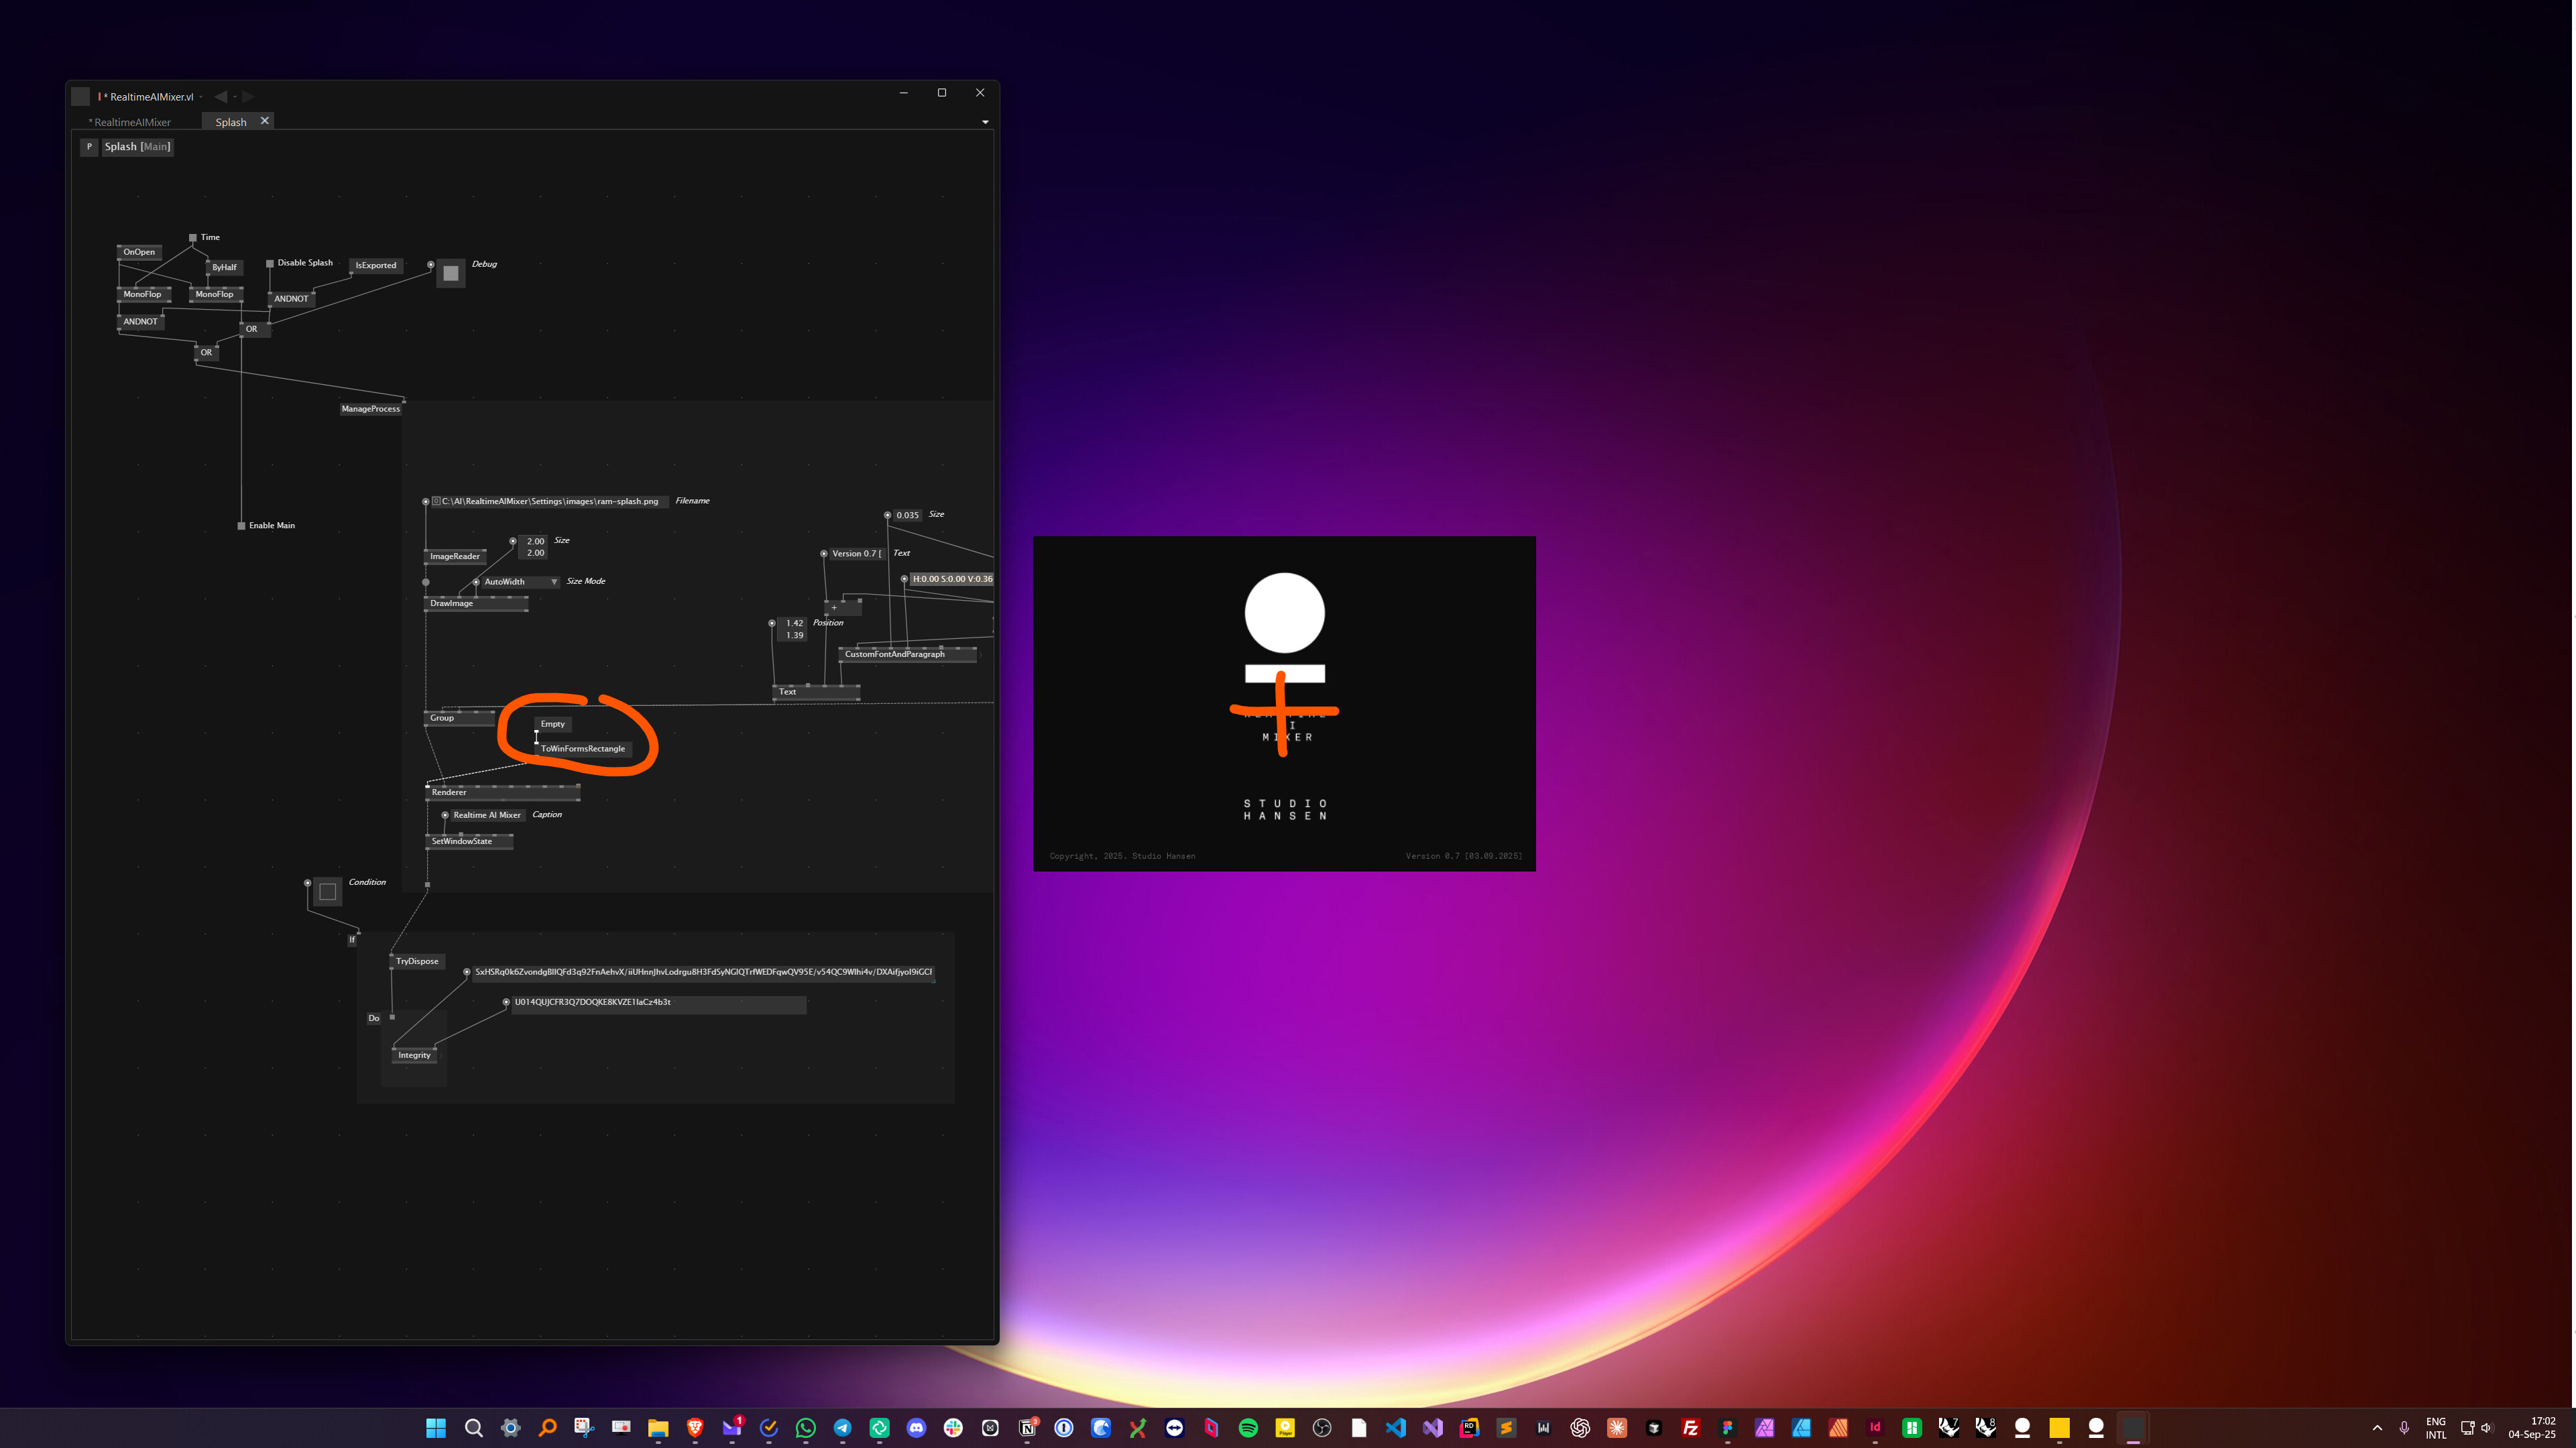The image size is (2576, 1448).
Task: Toggle the Condition boolean box
Action: [327, 891]
